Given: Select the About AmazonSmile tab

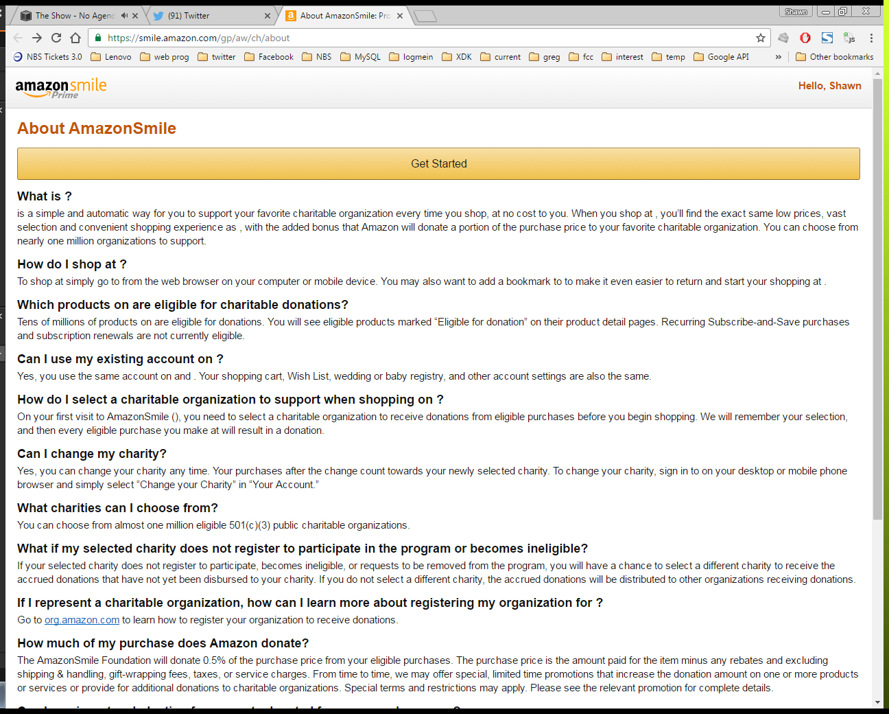Looking at the screenshot, I should [345, 15].
